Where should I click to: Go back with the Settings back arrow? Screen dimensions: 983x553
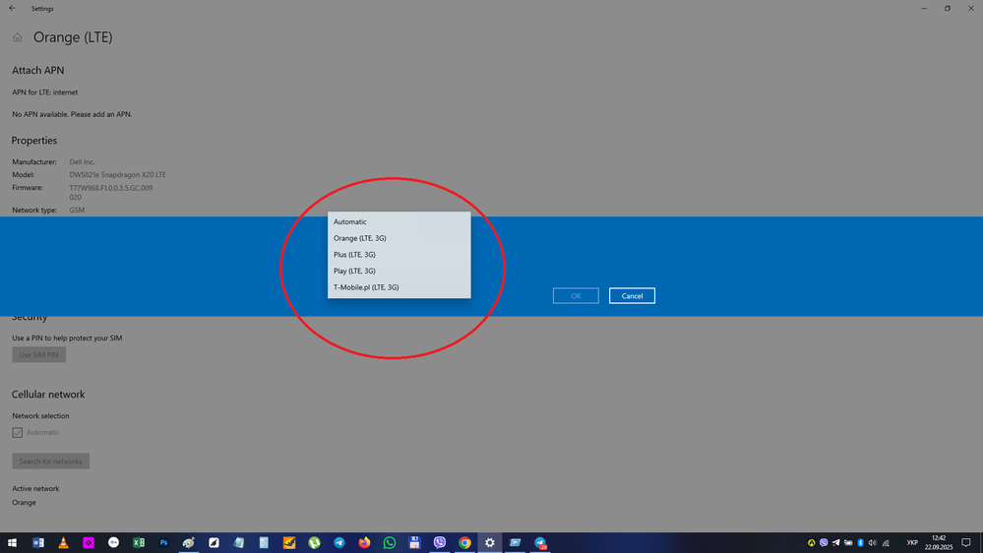[13, 8]
